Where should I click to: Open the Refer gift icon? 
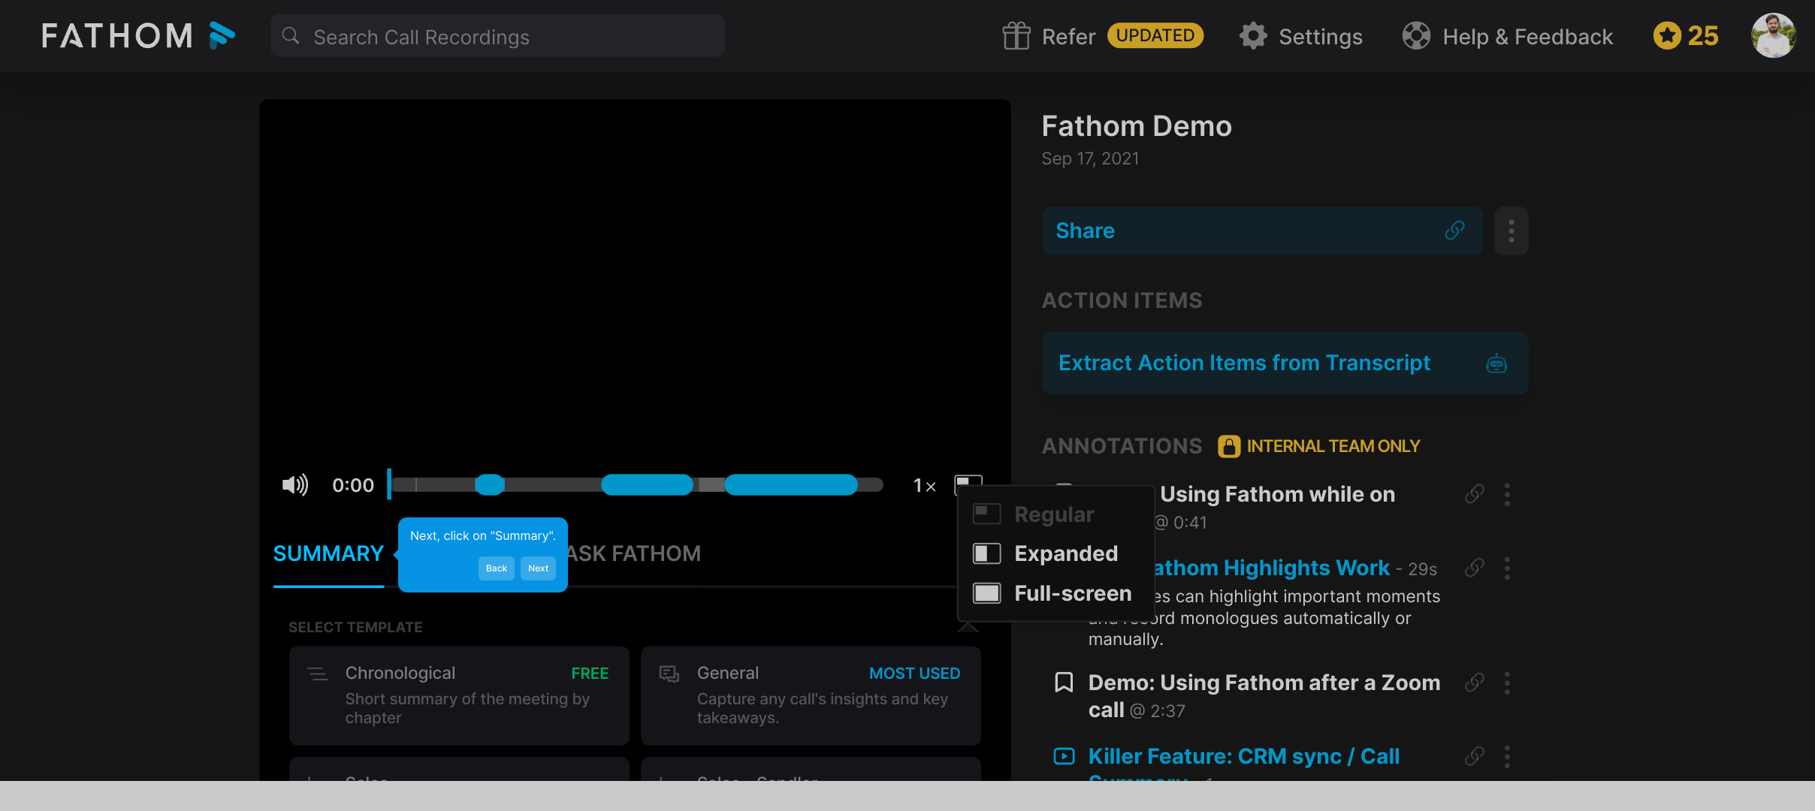[1016, 36]
